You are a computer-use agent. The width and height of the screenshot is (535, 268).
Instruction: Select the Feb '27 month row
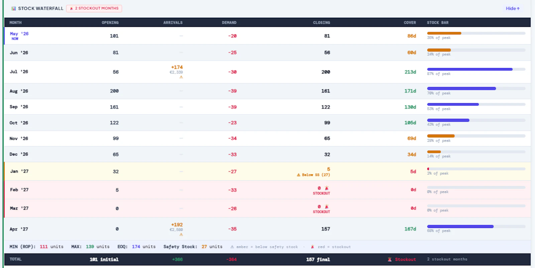[x=267, y=190]
